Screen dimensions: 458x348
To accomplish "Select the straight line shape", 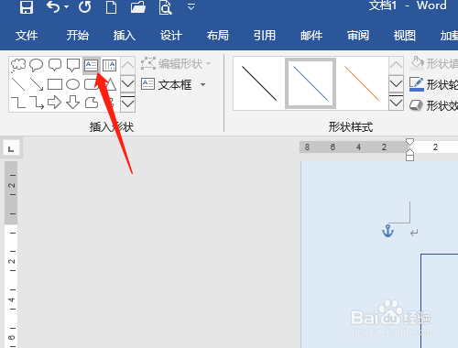I will coord(18,84).
